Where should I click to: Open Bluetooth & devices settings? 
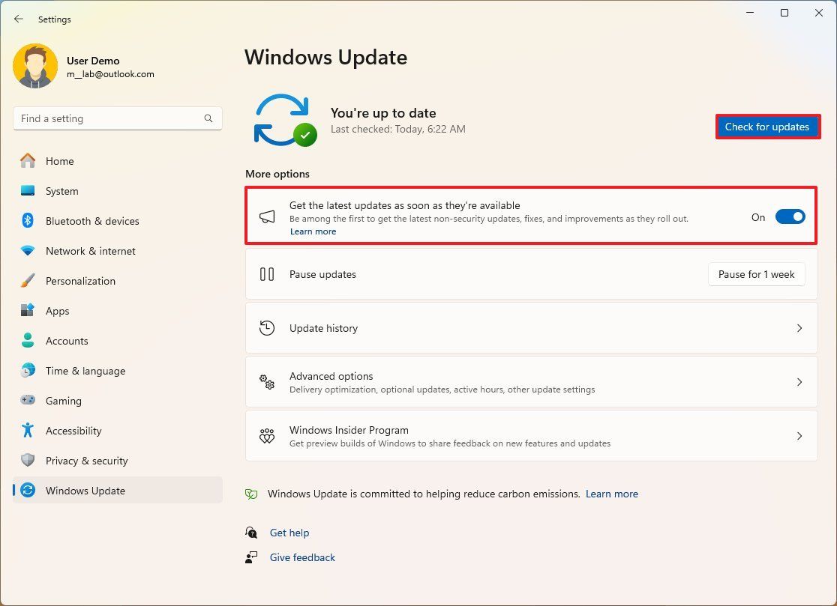[x=92, y=221]
